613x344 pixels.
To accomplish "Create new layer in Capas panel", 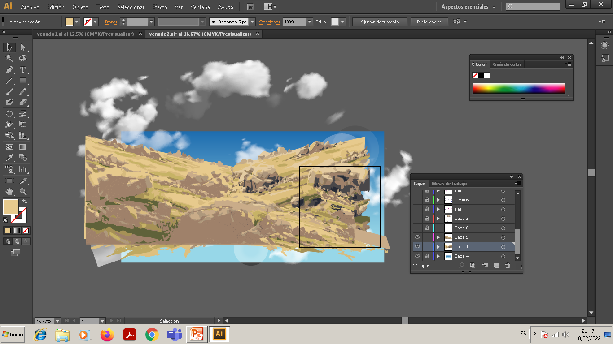I will coord(496,265).
